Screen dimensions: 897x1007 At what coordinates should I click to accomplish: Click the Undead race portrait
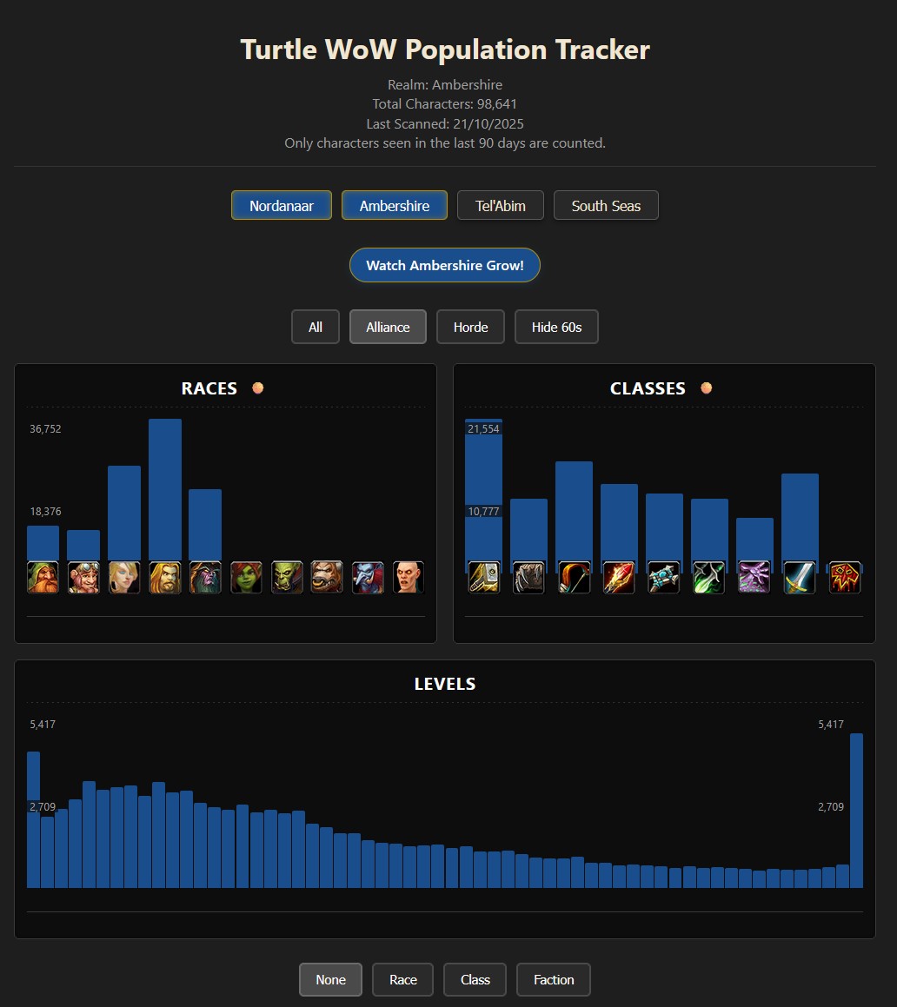[408, 577]
